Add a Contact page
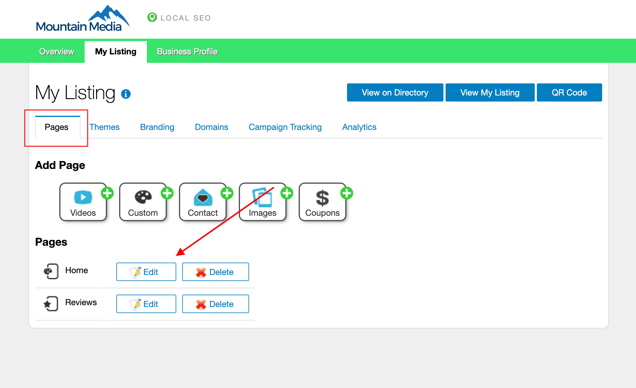636x388 pixels. (x=203, y=202)
